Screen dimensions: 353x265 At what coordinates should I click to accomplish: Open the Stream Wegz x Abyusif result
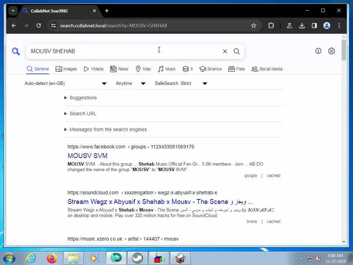[x=160, y=202]
